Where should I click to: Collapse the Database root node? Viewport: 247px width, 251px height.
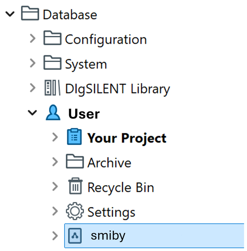(x=10, y=14)
